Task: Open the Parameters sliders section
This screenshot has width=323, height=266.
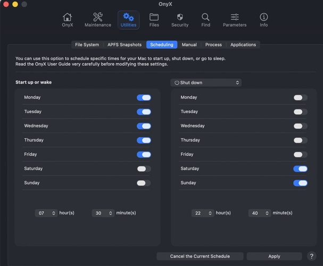Action: [x=235, y=20]
